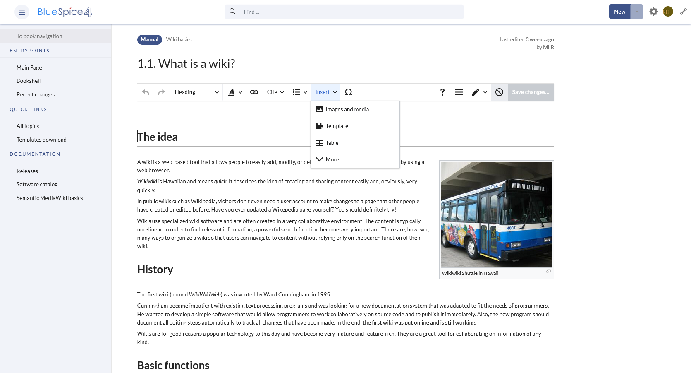Click the link insertion chain icon
691x373 pixels.
click(x=254, y=92)
